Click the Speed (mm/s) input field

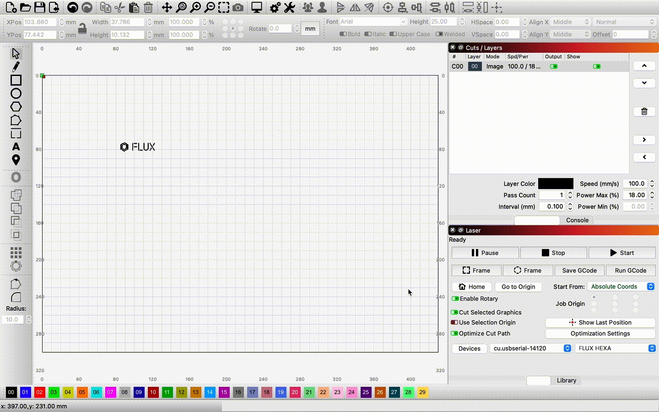[636, 184]
